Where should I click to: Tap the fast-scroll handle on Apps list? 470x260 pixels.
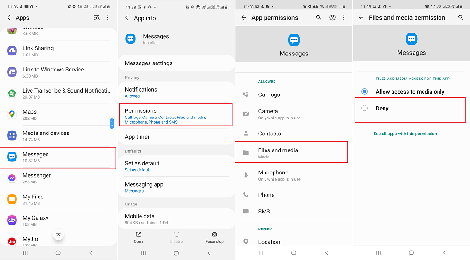tap(112, 124)
